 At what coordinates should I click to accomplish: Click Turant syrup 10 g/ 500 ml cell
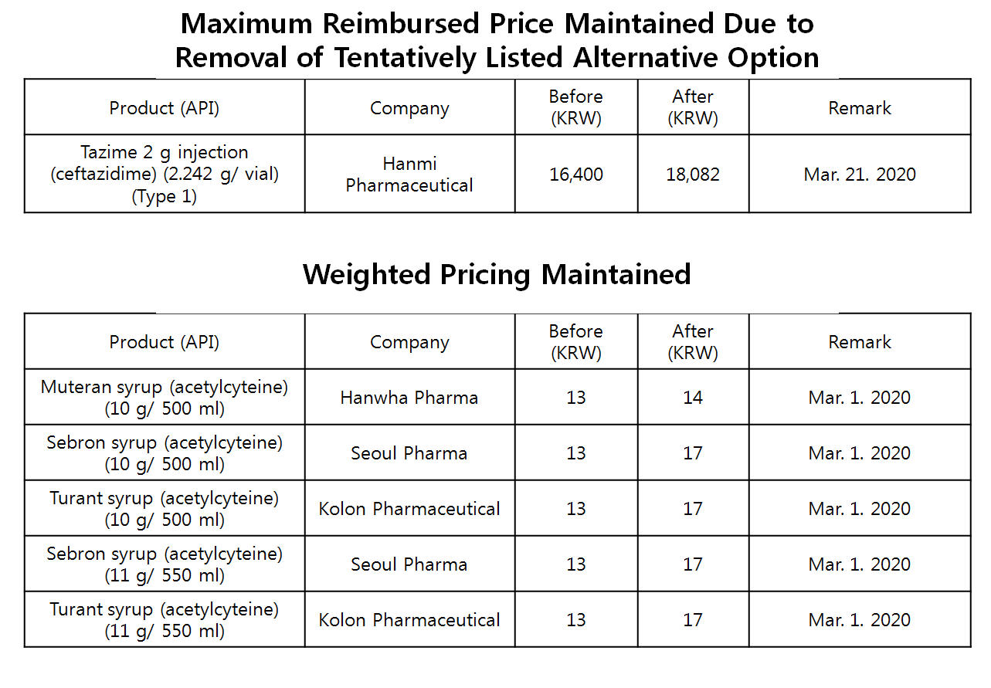165,509
